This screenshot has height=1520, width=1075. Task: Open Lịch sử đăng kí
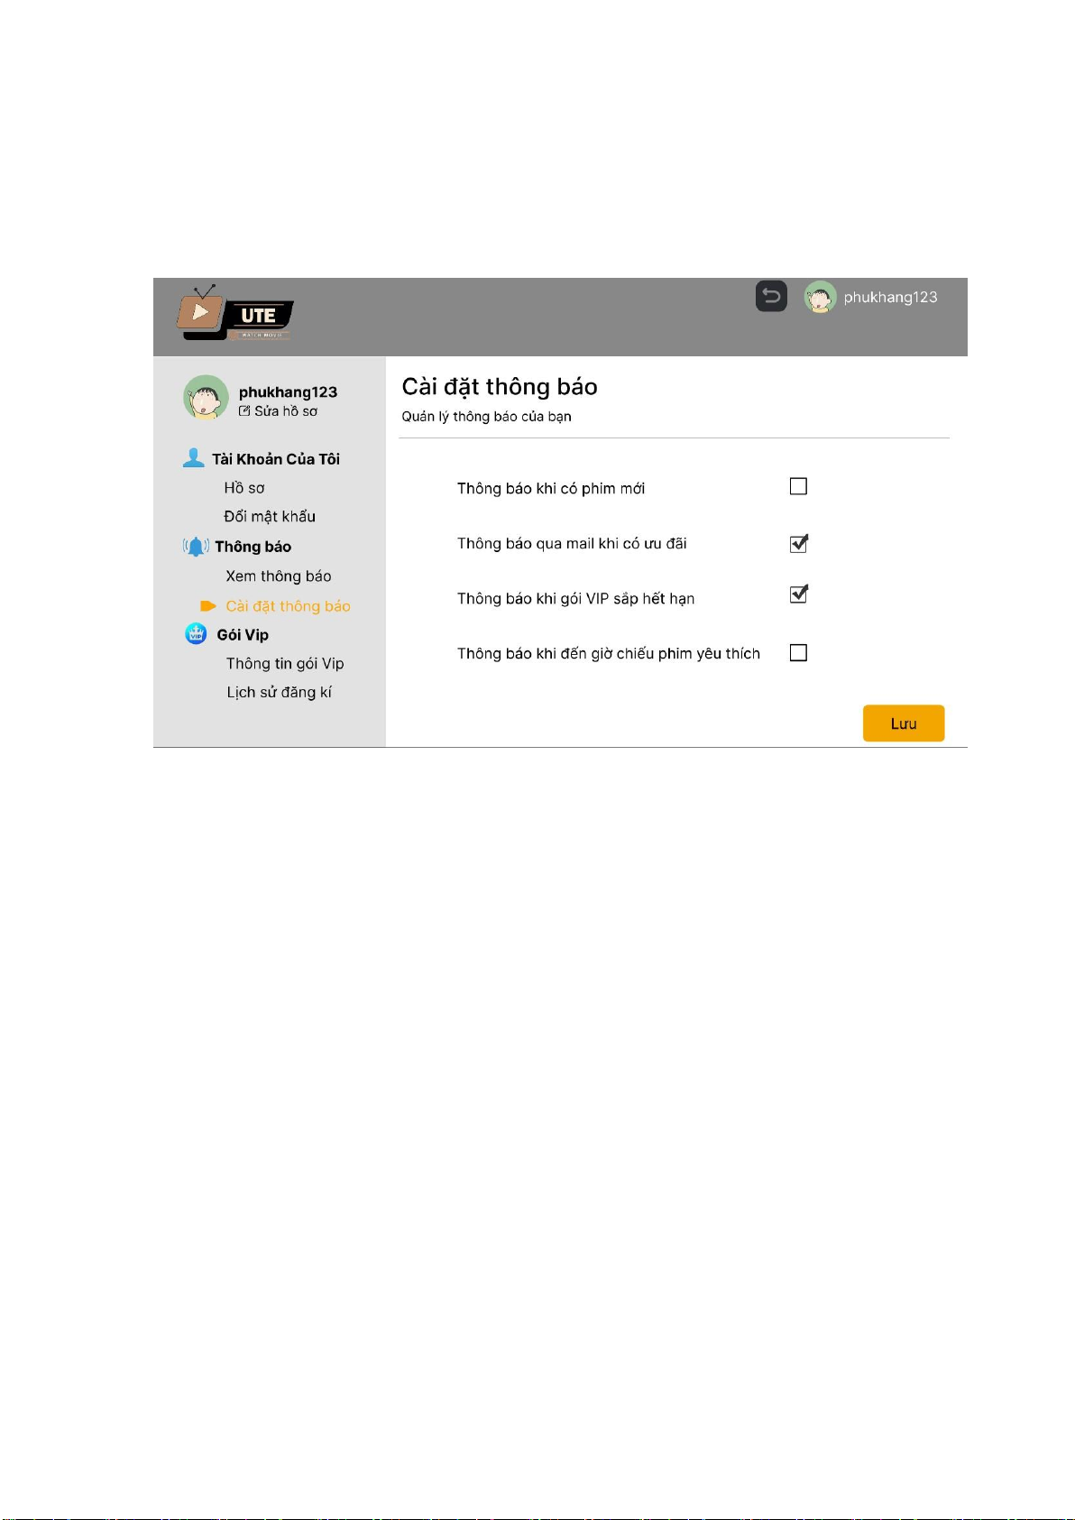(279, 692)
